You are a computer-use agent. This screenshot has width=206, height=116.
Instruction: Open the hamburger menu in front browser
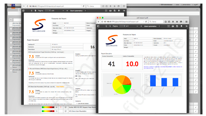[187, 21]
